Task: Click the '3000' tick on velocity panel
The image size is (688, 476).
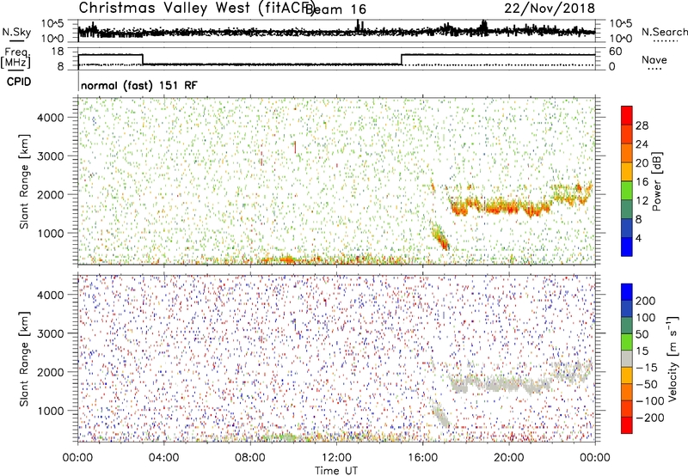Action: point(50,333)
